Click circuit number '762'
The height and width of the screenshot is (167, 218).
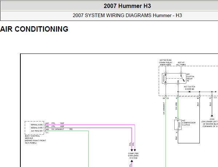(x=71, y=129)
